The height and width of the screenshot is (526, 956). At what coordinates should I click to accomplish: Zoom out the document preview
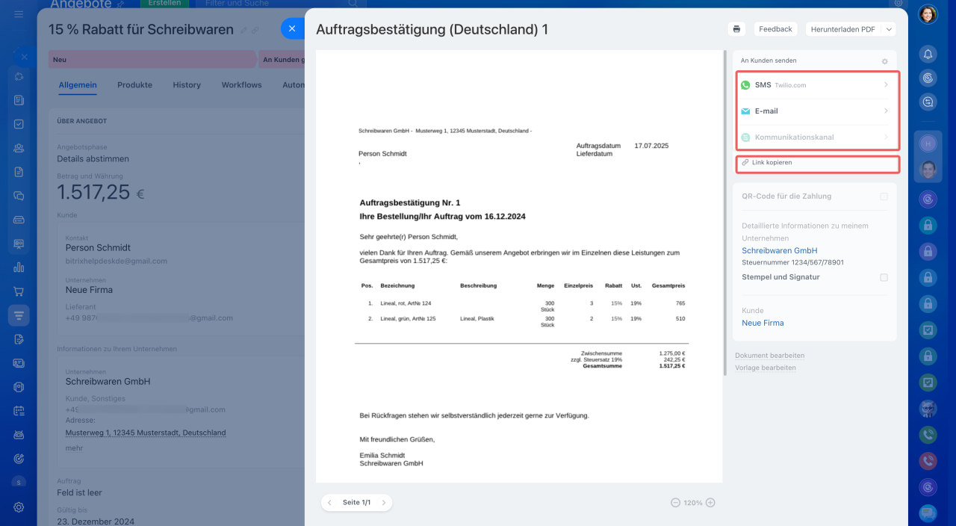675,503
